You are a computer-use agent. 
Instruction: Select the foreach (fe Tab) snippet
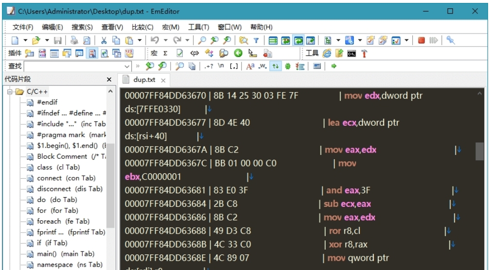tap(63, 221)
